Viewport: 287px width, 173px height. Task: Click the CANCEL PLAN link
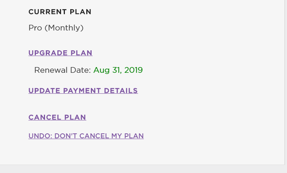click(57, 117)
